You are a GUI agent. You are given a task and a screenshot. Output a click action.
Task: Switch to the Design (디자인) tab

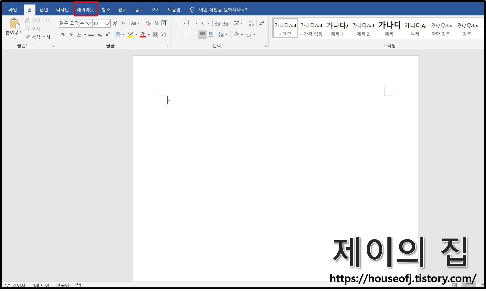(62, 10)
